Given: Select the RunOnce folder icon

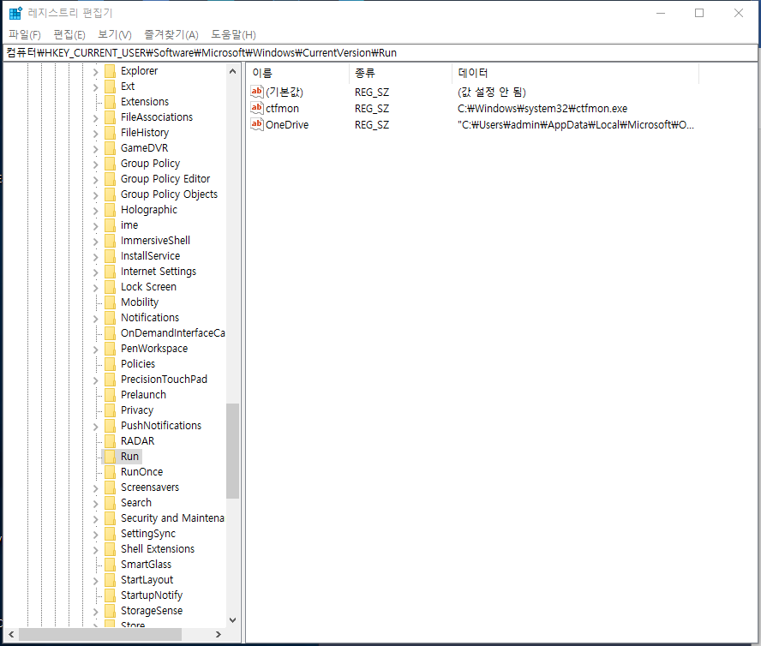Looking at the screenshot, I should (x=110, y=472).
